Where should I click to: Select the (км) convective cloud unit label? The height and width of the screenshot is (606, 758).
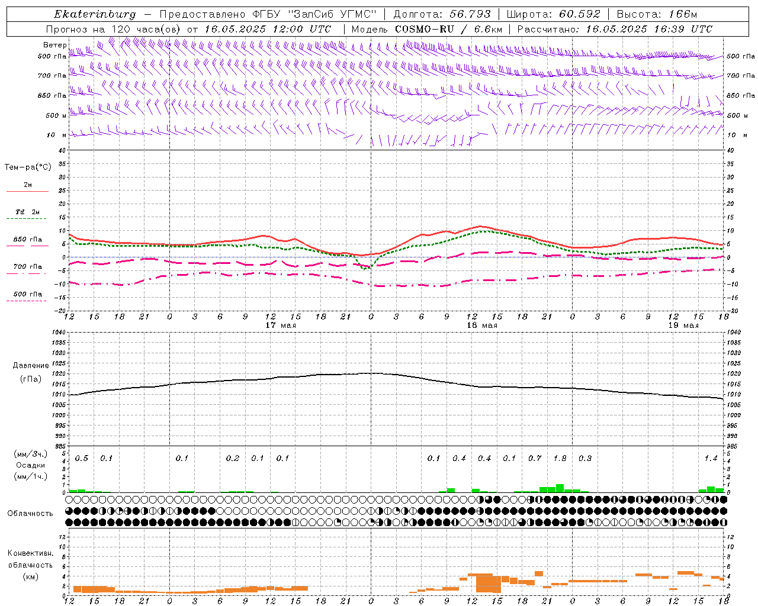click(30, 577)
